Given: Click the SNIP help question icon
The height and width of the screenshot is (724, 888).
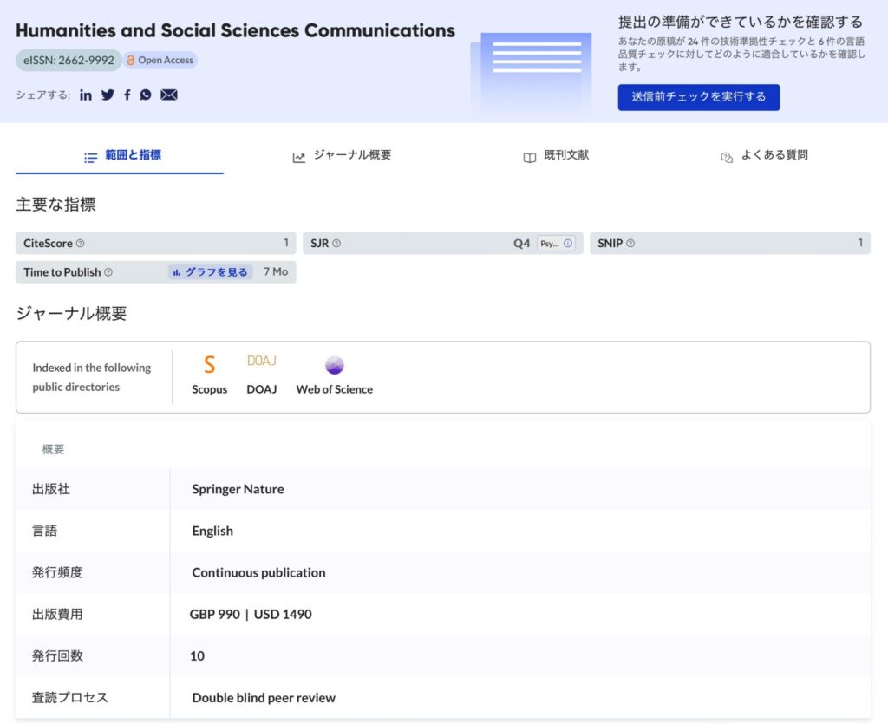Looking at the screenshot, I should [630, 244].
